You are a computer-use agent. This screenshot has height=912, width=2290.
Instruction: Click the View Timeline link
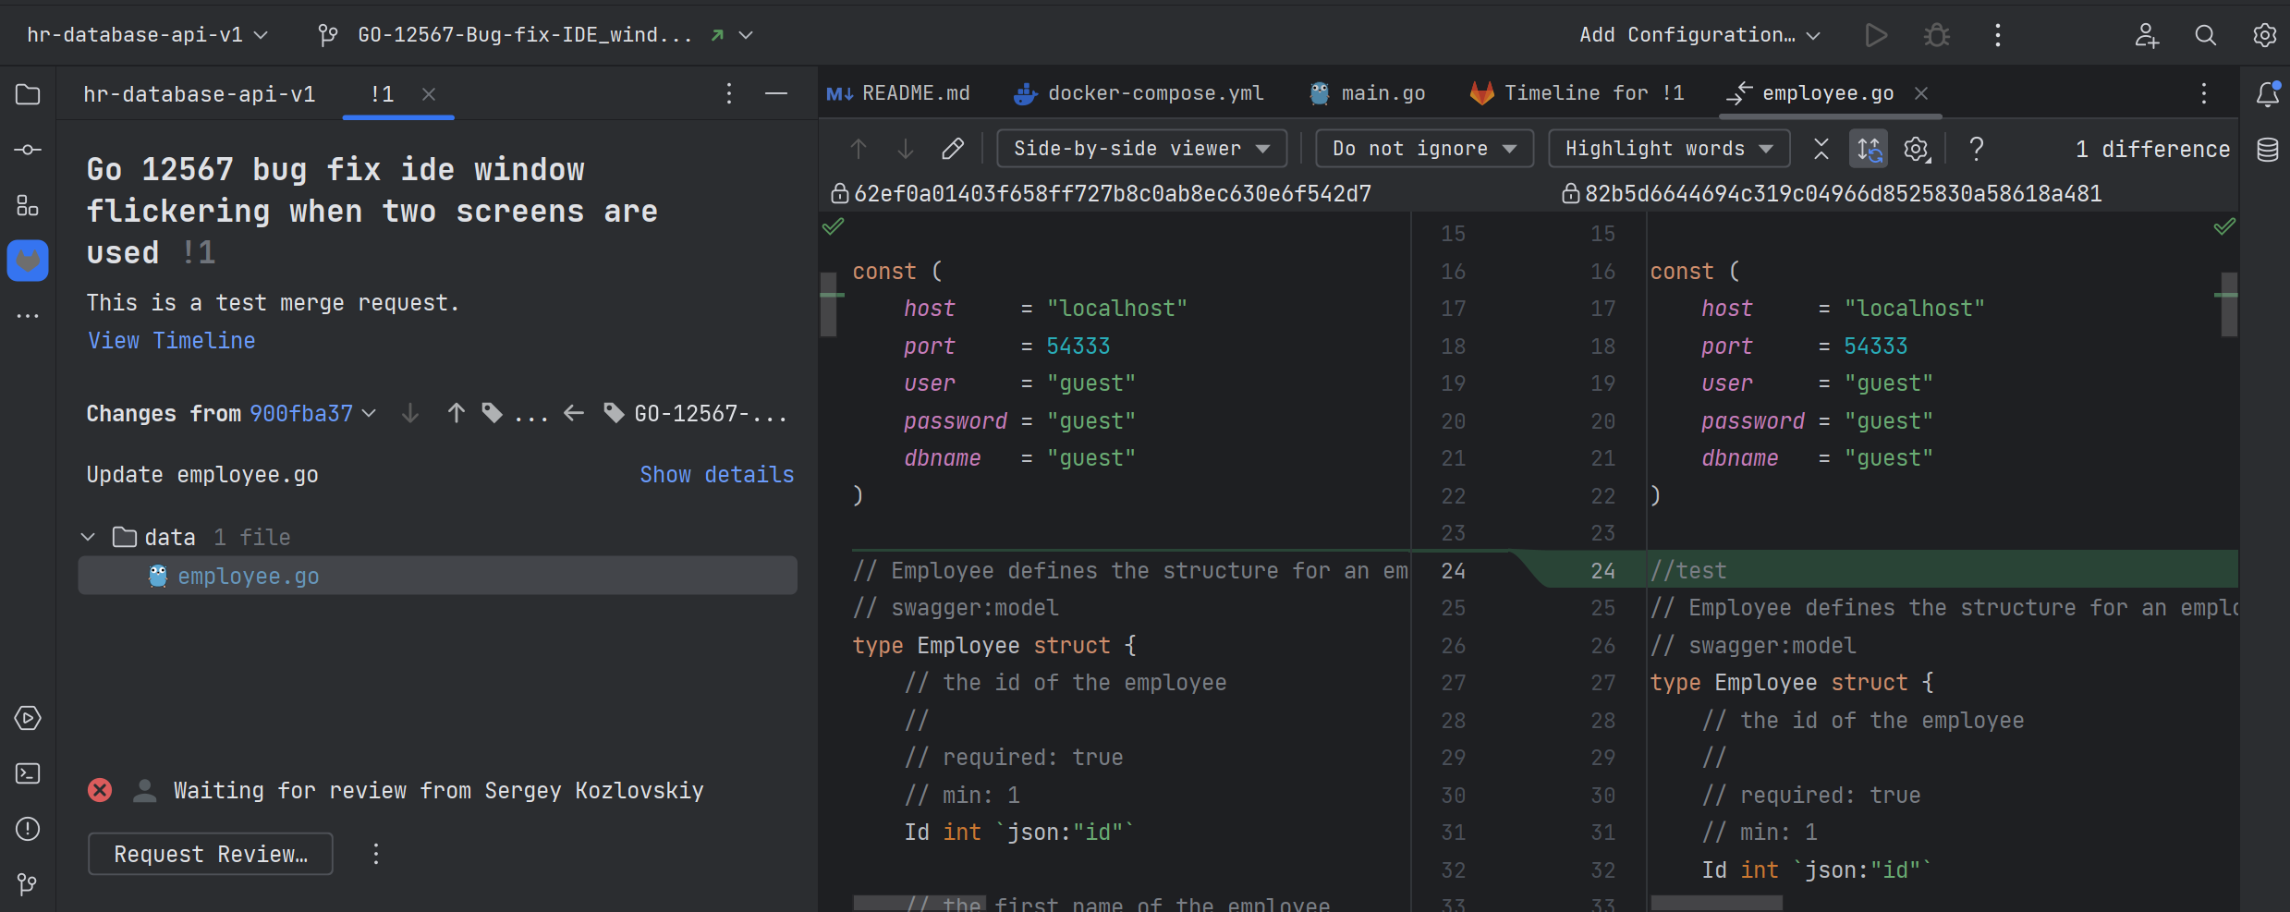(171, 341)
